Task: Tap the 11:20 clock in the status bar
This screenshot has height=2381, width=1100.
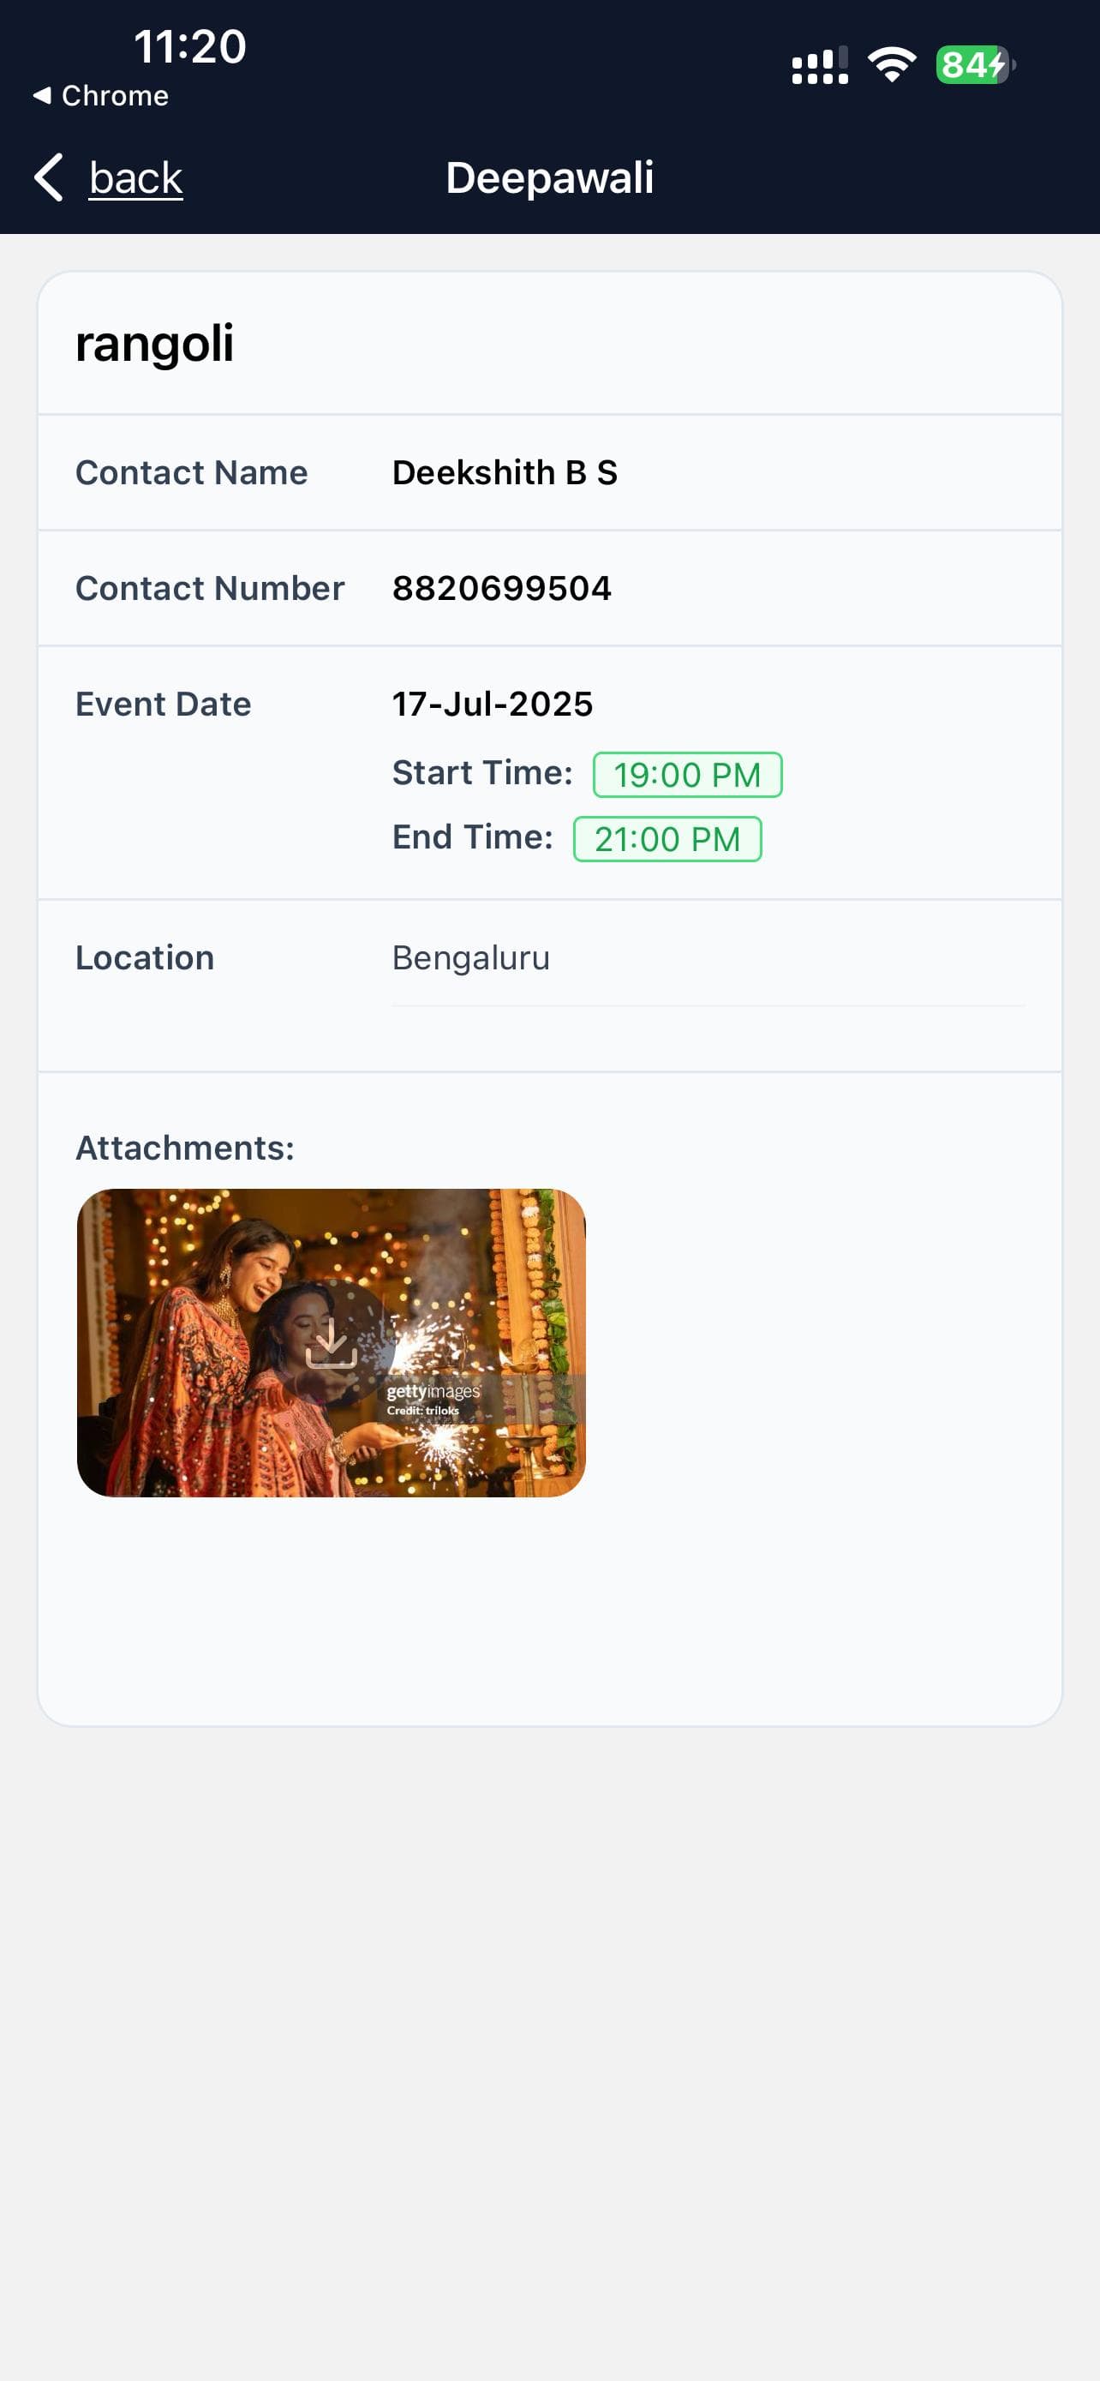Action: (190, 46)
